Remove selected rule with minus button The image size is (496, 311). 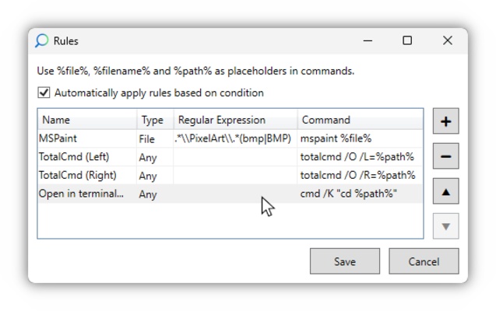click(x=445, y=156)
